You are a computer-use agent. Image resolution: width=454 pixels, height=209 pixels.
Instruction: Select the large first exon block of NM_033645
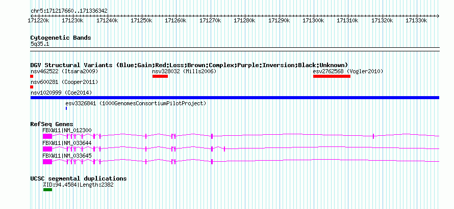coord(47,161)
